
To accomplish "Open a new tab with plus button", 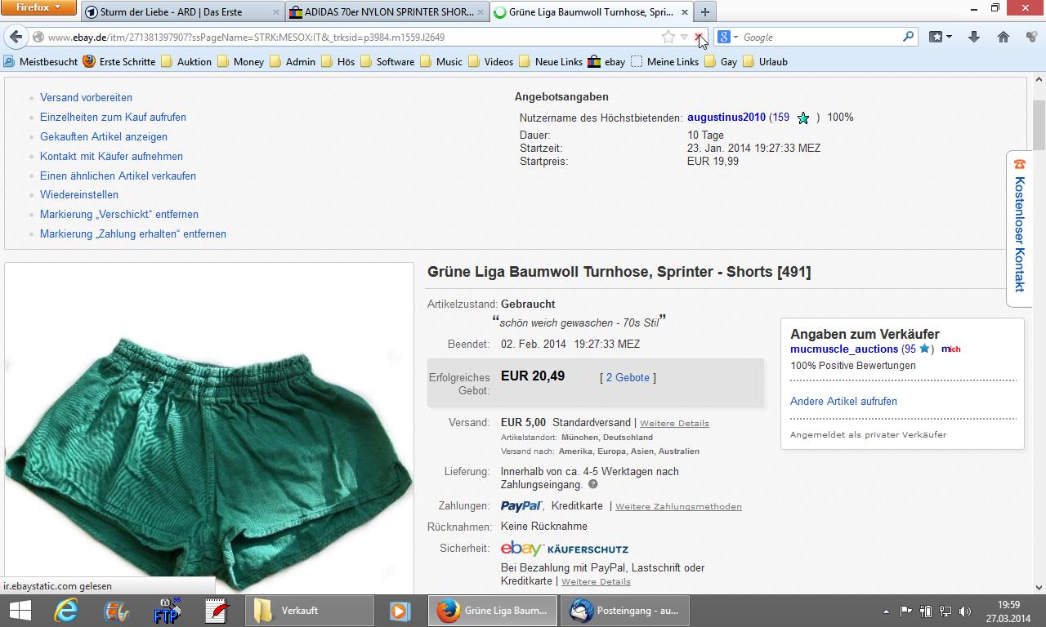I will 704,11.
